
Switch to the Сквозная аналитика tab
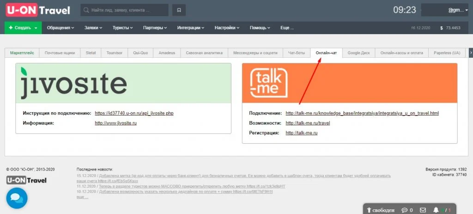click(x=204, y=53)
